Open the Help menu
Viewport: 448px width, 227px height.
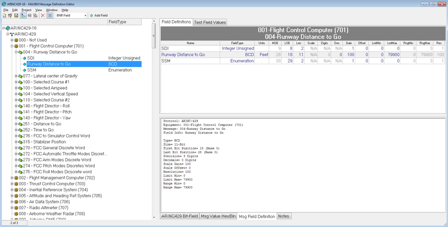coord(65,10)
